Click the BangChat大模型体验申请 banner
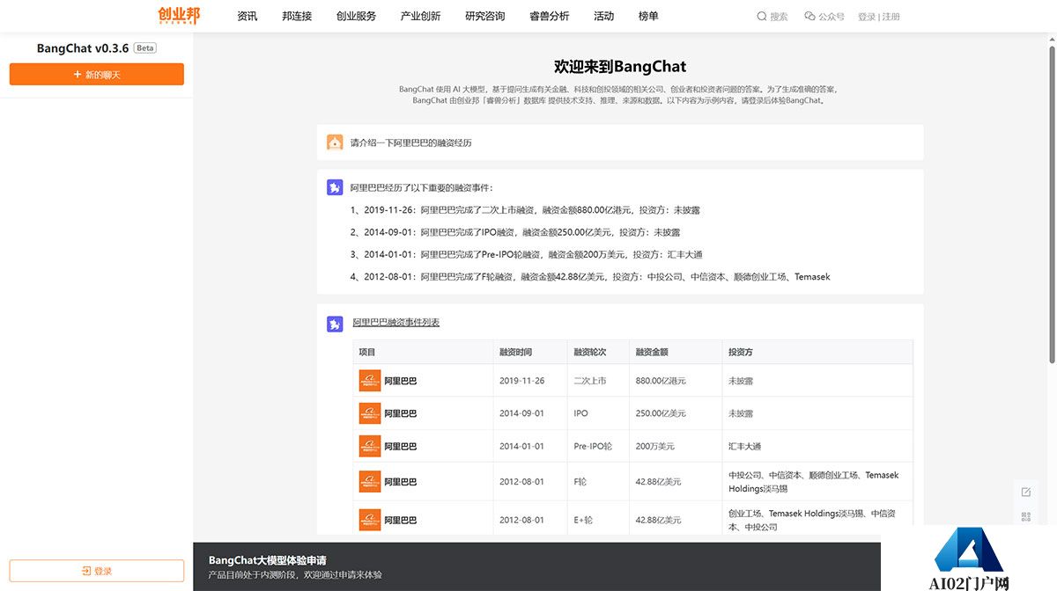1057x591 pixels. point(537,566)
